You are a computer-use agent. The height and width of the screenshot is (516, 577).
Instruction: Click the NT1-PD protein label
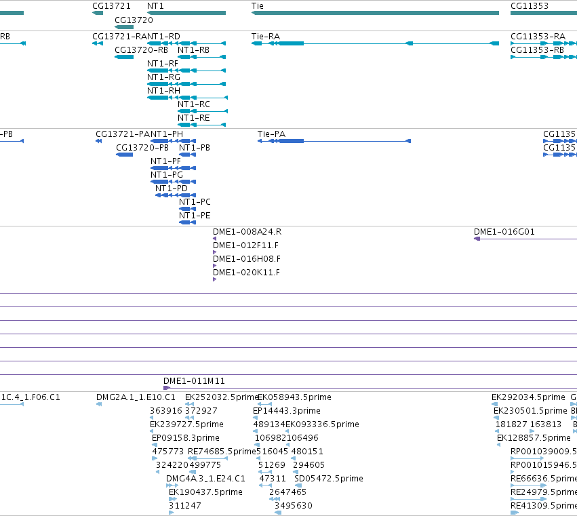[x=172, y=188]
